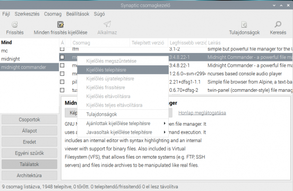Viewport: 293px width, 191px height.
Task: Select midnight commander search entry
Action: point(29,67)
